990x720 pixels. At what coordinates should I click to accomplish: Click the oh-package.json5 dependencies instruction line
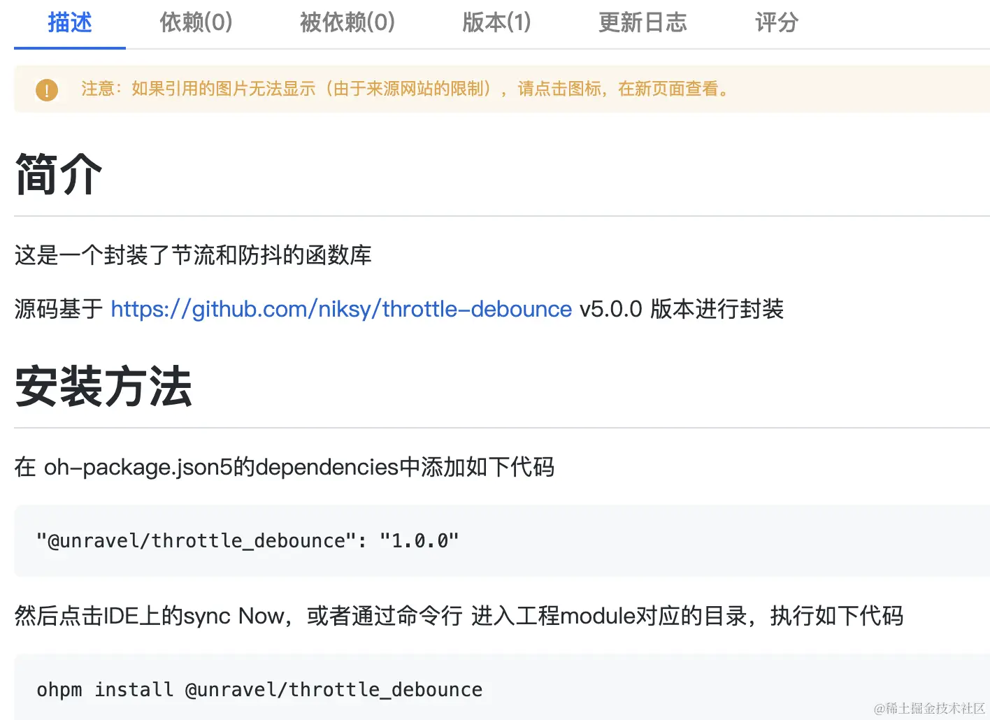click(285, 467)
